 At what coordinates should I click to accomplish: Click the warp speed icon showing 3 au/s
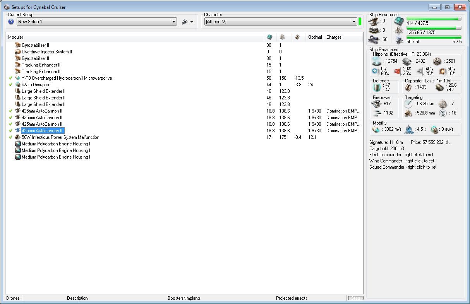click(434, 129)
